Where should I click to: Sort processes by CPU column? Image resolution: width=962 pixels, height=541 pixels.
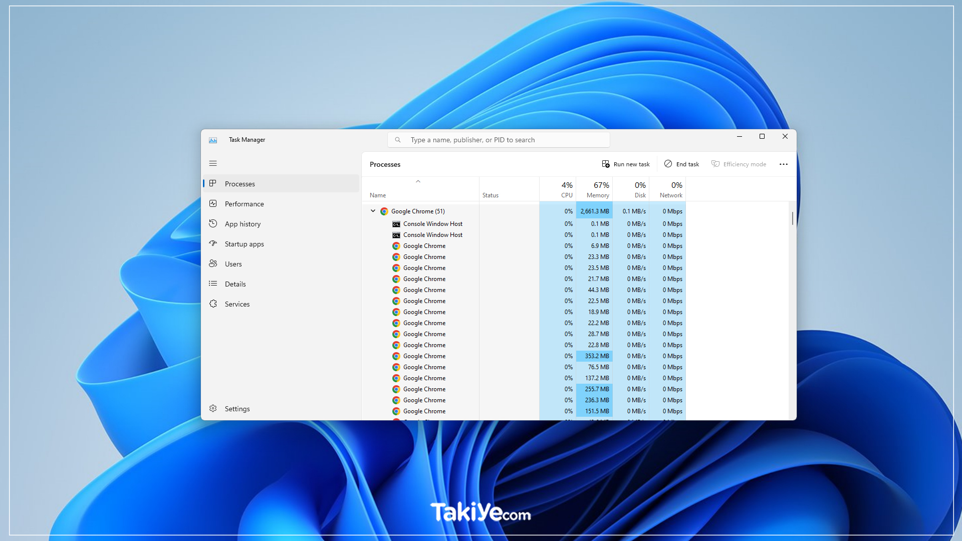558,189
